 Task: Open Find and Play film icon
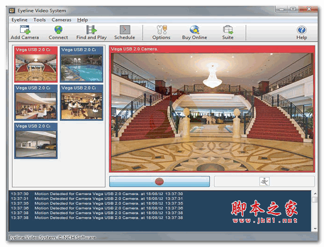[91, 29]
